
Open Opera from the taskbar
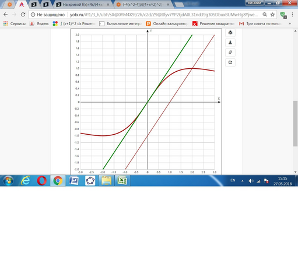pos(42,181)
